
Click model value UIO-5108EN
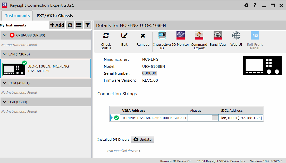pyautogui.click(x=154, y=66)
